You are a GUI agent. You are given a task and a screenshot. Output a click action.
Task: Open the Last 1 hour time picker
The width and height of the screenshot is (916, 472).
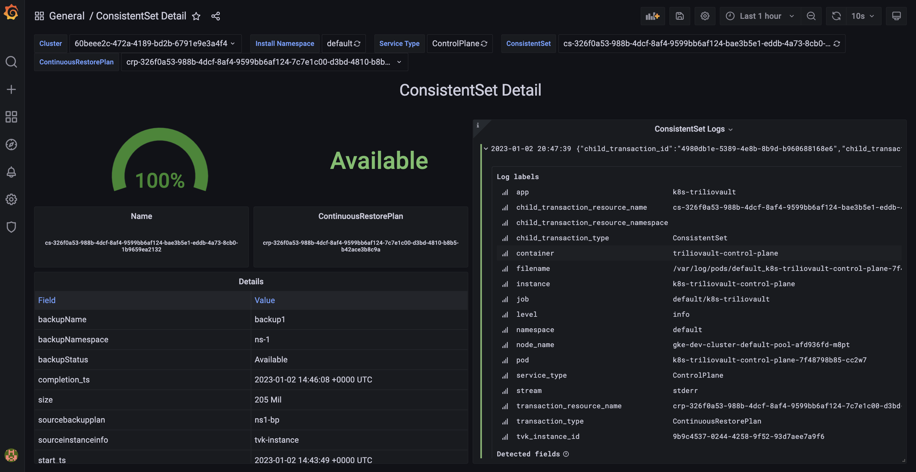point(760,16)
